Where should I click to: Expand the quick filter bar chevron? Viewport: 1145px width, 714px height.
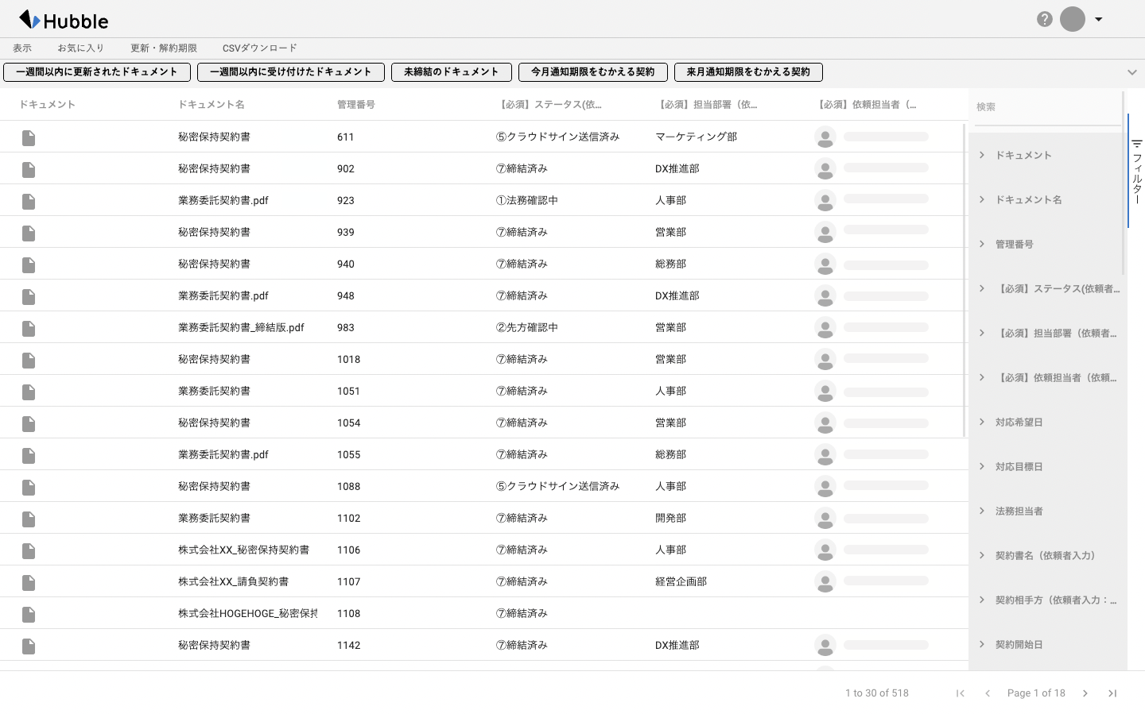coord(1131,72)
